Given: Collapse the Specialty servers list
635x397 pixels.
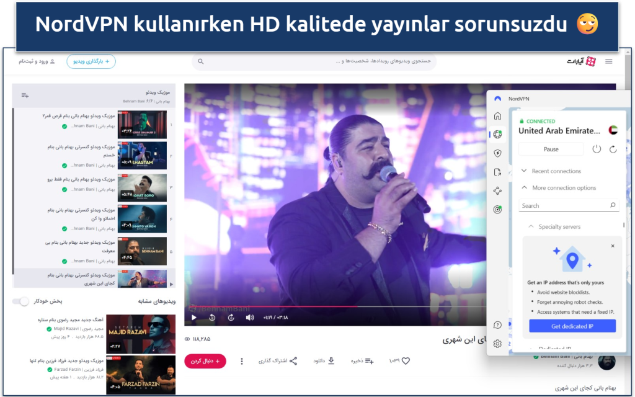Looking at the screenshot, I should point(554,226).
